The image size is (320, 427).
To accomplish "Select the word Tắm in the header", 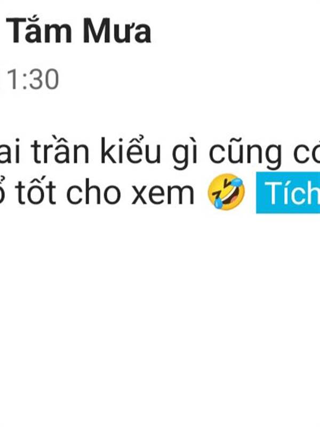I will (38, 30).
